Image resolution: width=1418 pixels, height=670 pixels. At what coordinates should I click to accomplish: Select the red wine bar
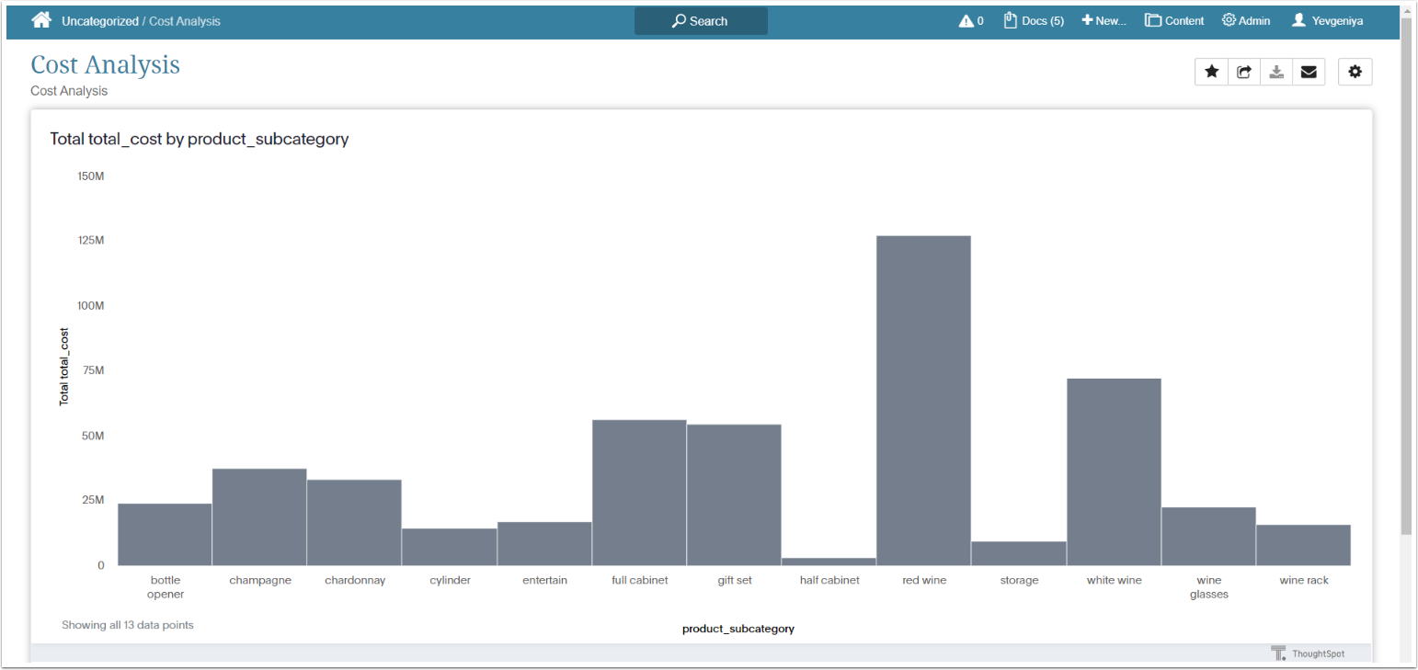click(923, 401)
